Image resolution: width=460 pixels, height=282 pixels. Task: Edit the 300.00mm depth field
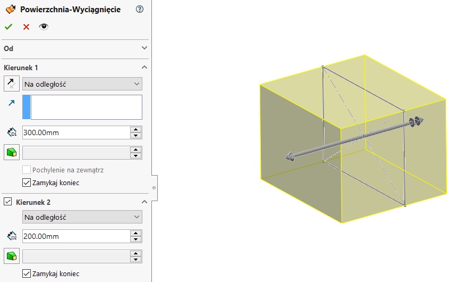click(x=76, y=132)
